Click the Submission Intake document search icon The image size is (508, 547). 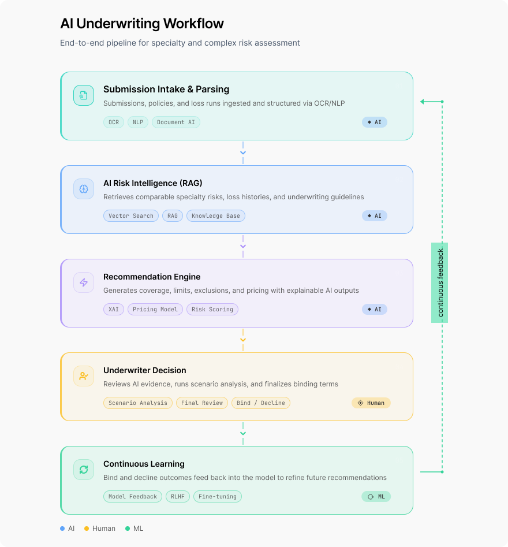click(84, 95)
